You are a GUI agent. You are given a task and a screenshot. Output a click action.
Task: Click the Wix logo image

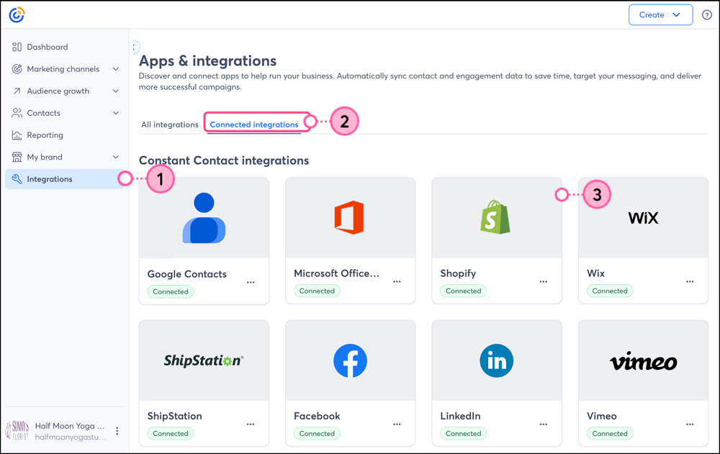(643, 217)
